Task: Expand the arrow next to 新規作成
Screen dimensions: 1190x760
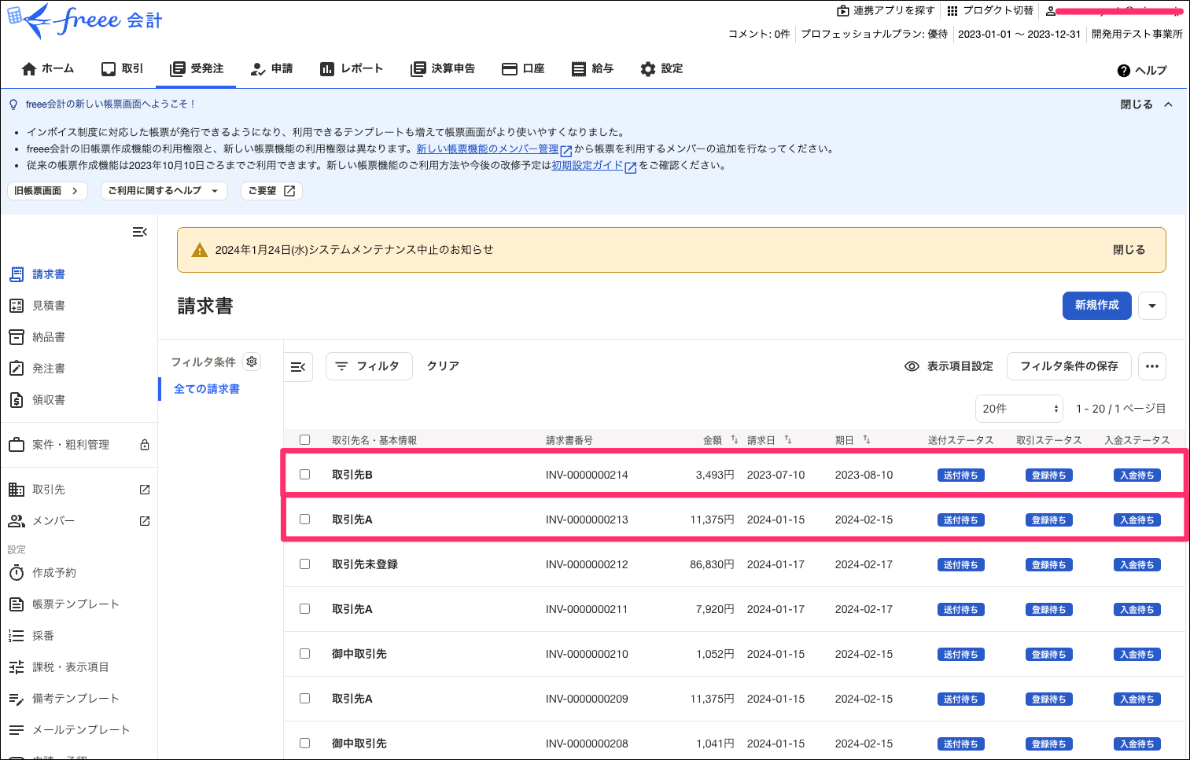Action: (x=1151, y=306)
